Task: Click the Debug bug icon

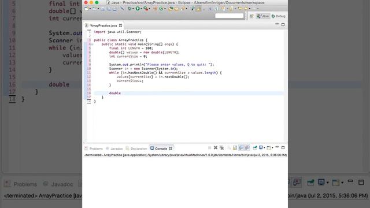Action: coord(129,9)
